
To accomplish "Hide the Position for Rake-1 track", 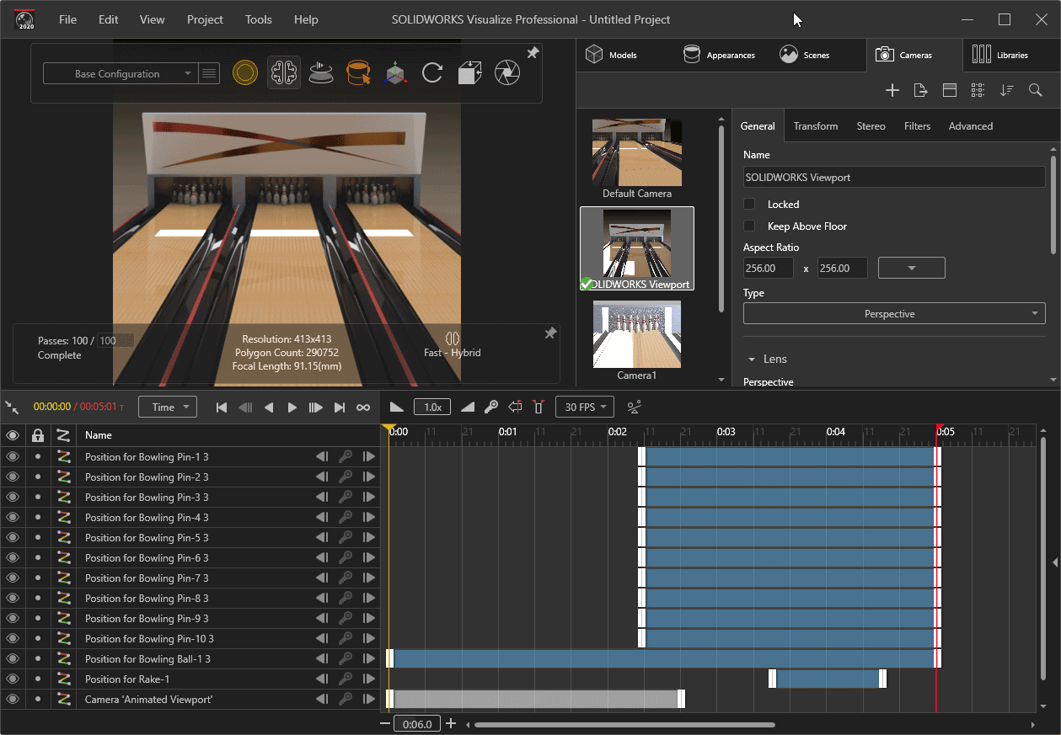I will pyautogui.click(x=13, y=679).
